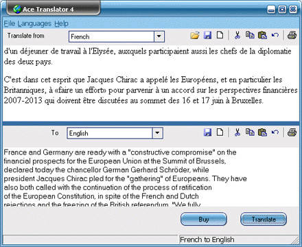Clear translation pane with new document icon
The height and width of the screenshot is (247, 302).
(x=220, y=132)
